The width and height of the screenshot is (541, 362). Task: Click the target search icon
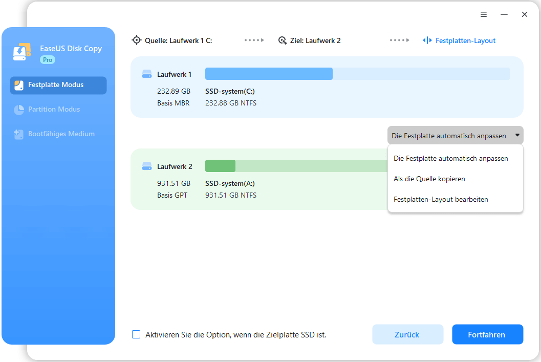(x=283, y=41)
